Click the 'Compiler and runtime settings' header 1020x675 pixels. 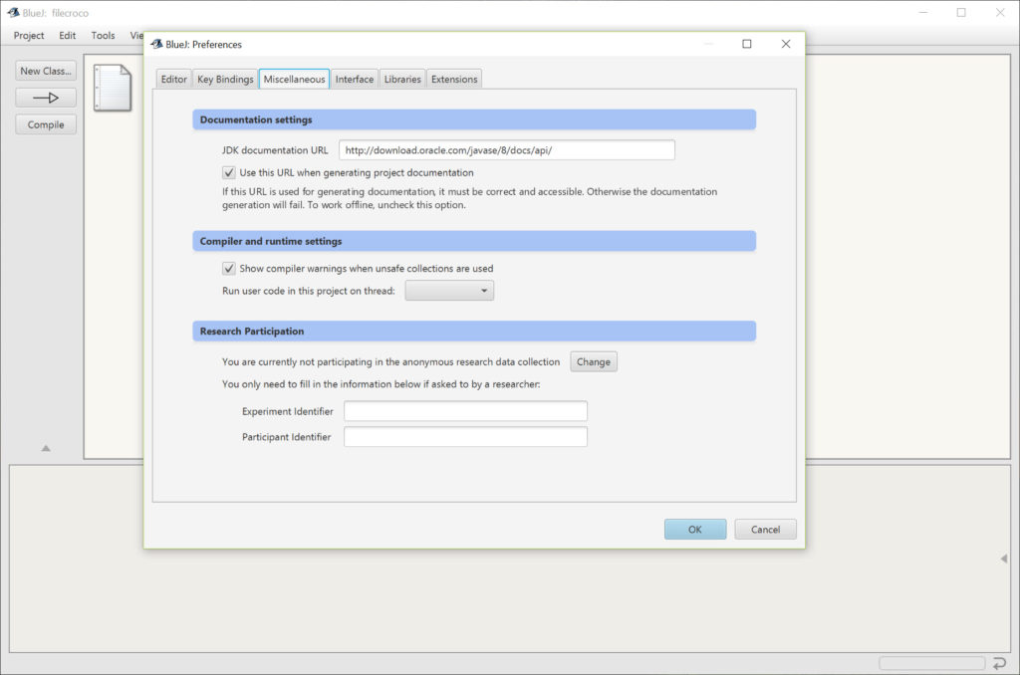[474, 241]
